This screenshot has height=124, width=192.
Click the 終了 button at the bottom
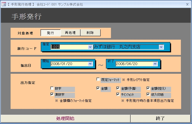[x=160, y=118]
